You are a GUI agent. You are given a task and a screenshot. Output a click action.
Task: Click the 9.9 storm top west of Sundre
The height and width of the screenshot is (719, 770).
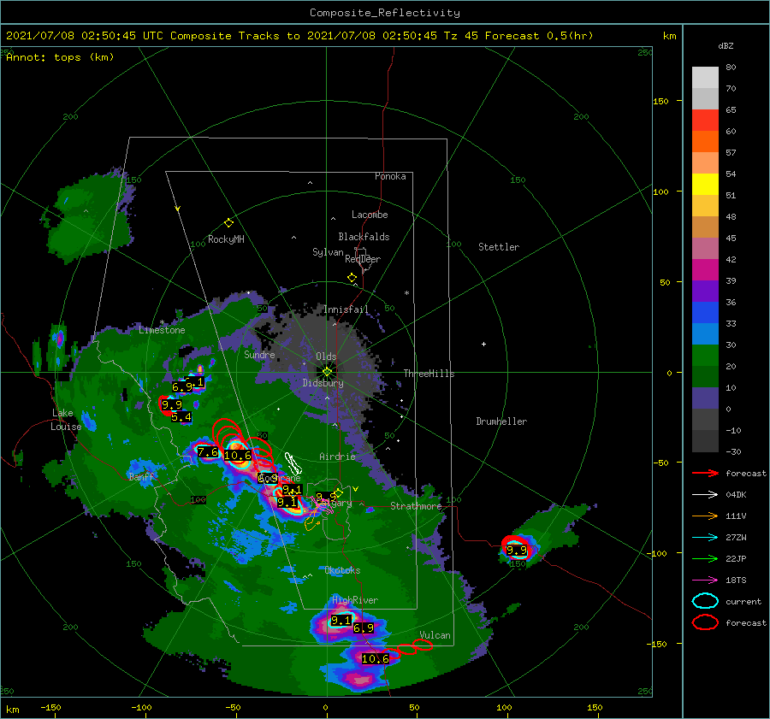click(172, 405)
